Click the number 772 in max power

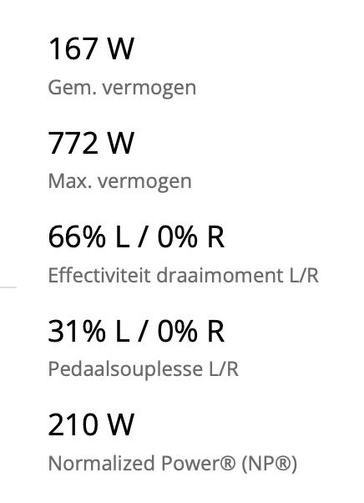73,143
